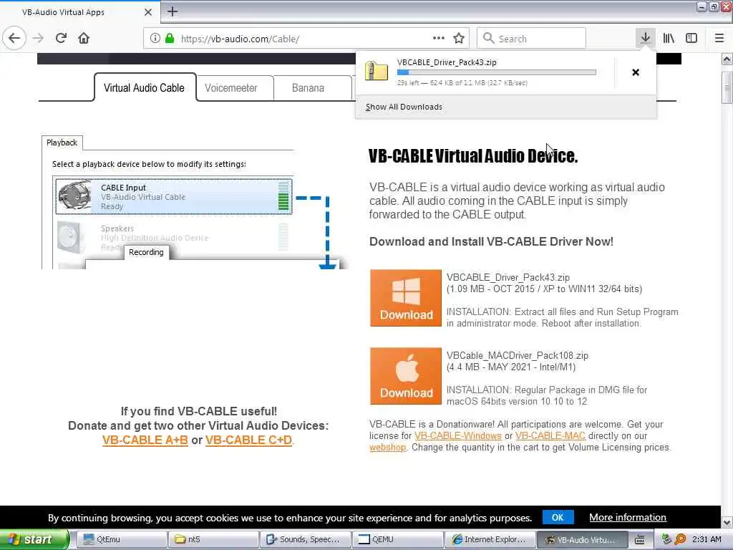Image resolution: width=733 pixels, height=550 pixels.
Task: Follow the VB-CABLE-Windows license link
Action: [458, 436]
